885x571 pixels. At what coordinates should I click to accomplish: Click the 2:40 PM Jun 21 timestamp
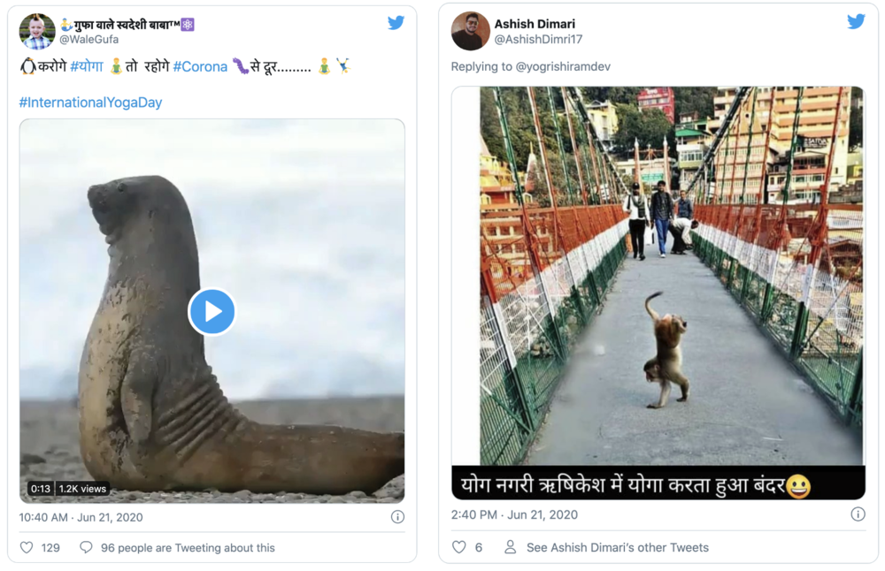point(514,514)
